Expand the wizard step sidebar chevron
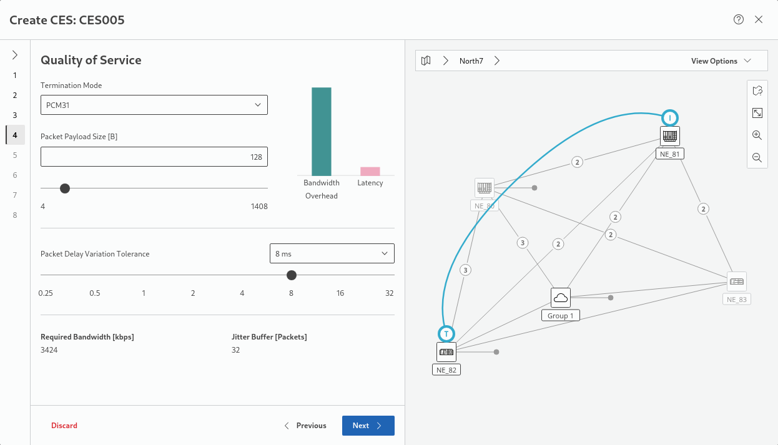Image resolution: width=778 pixels, height=445 pixels. click(15, 55)
